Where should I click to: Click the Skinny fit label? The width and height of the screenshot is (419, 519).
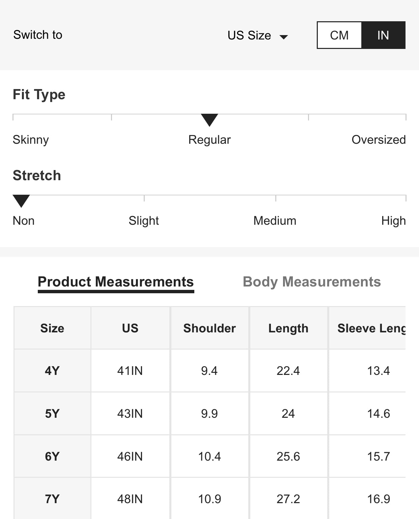point(31,140)
